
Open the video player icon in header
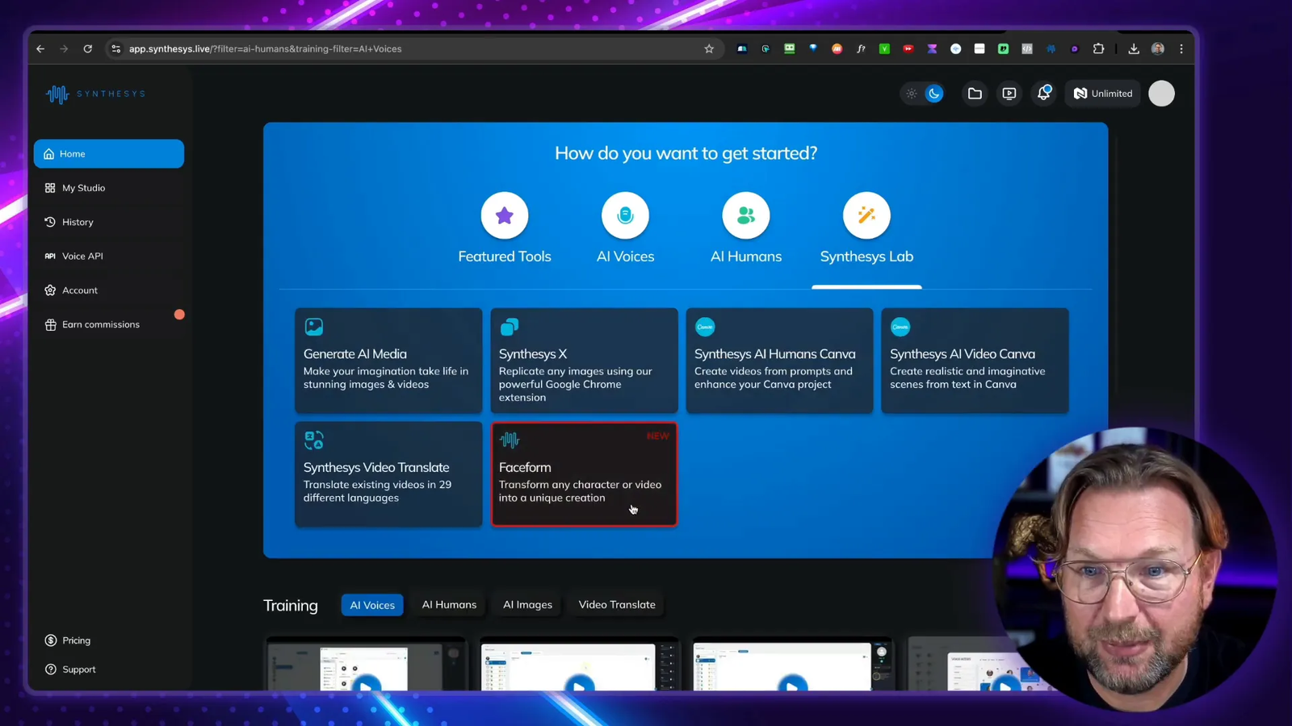tap(1009, 94)
